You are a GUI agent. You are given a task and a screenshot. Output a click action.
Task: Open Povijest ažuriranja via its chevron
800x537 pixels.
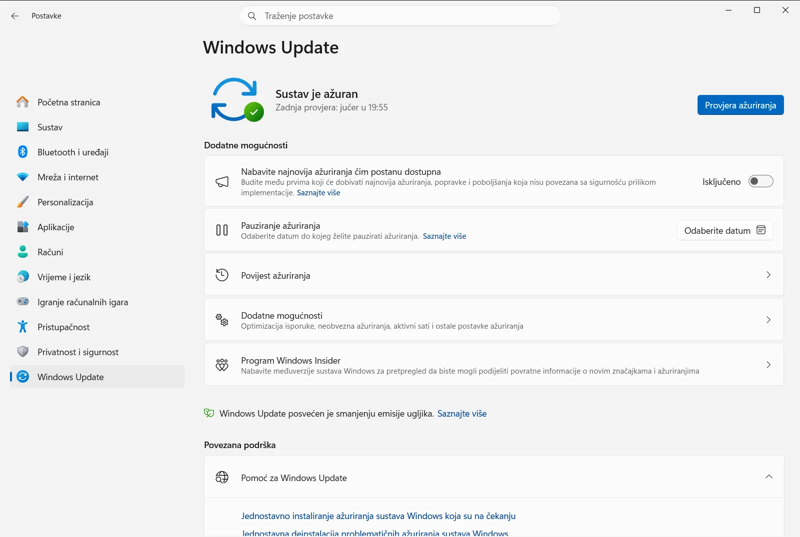click(768, 275)
